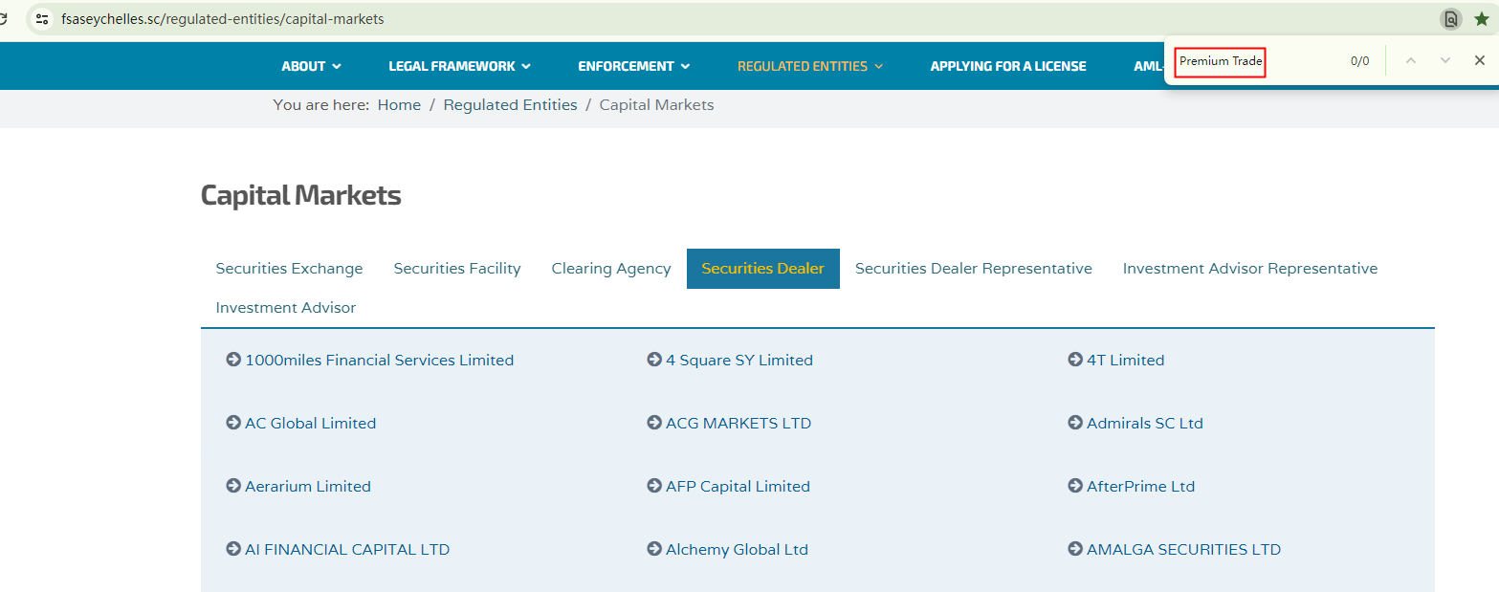Go to previous find result arrow
The height and width of the screenshot is (592, 1499).
[1410, 60]
